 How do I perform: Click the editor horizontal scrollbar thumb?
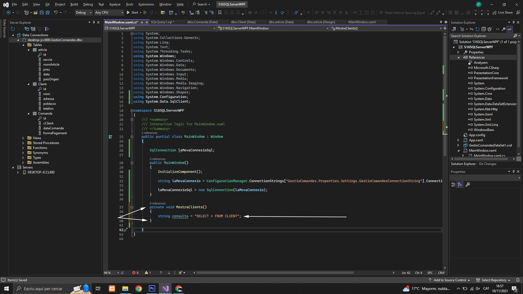tap(275, 272)
